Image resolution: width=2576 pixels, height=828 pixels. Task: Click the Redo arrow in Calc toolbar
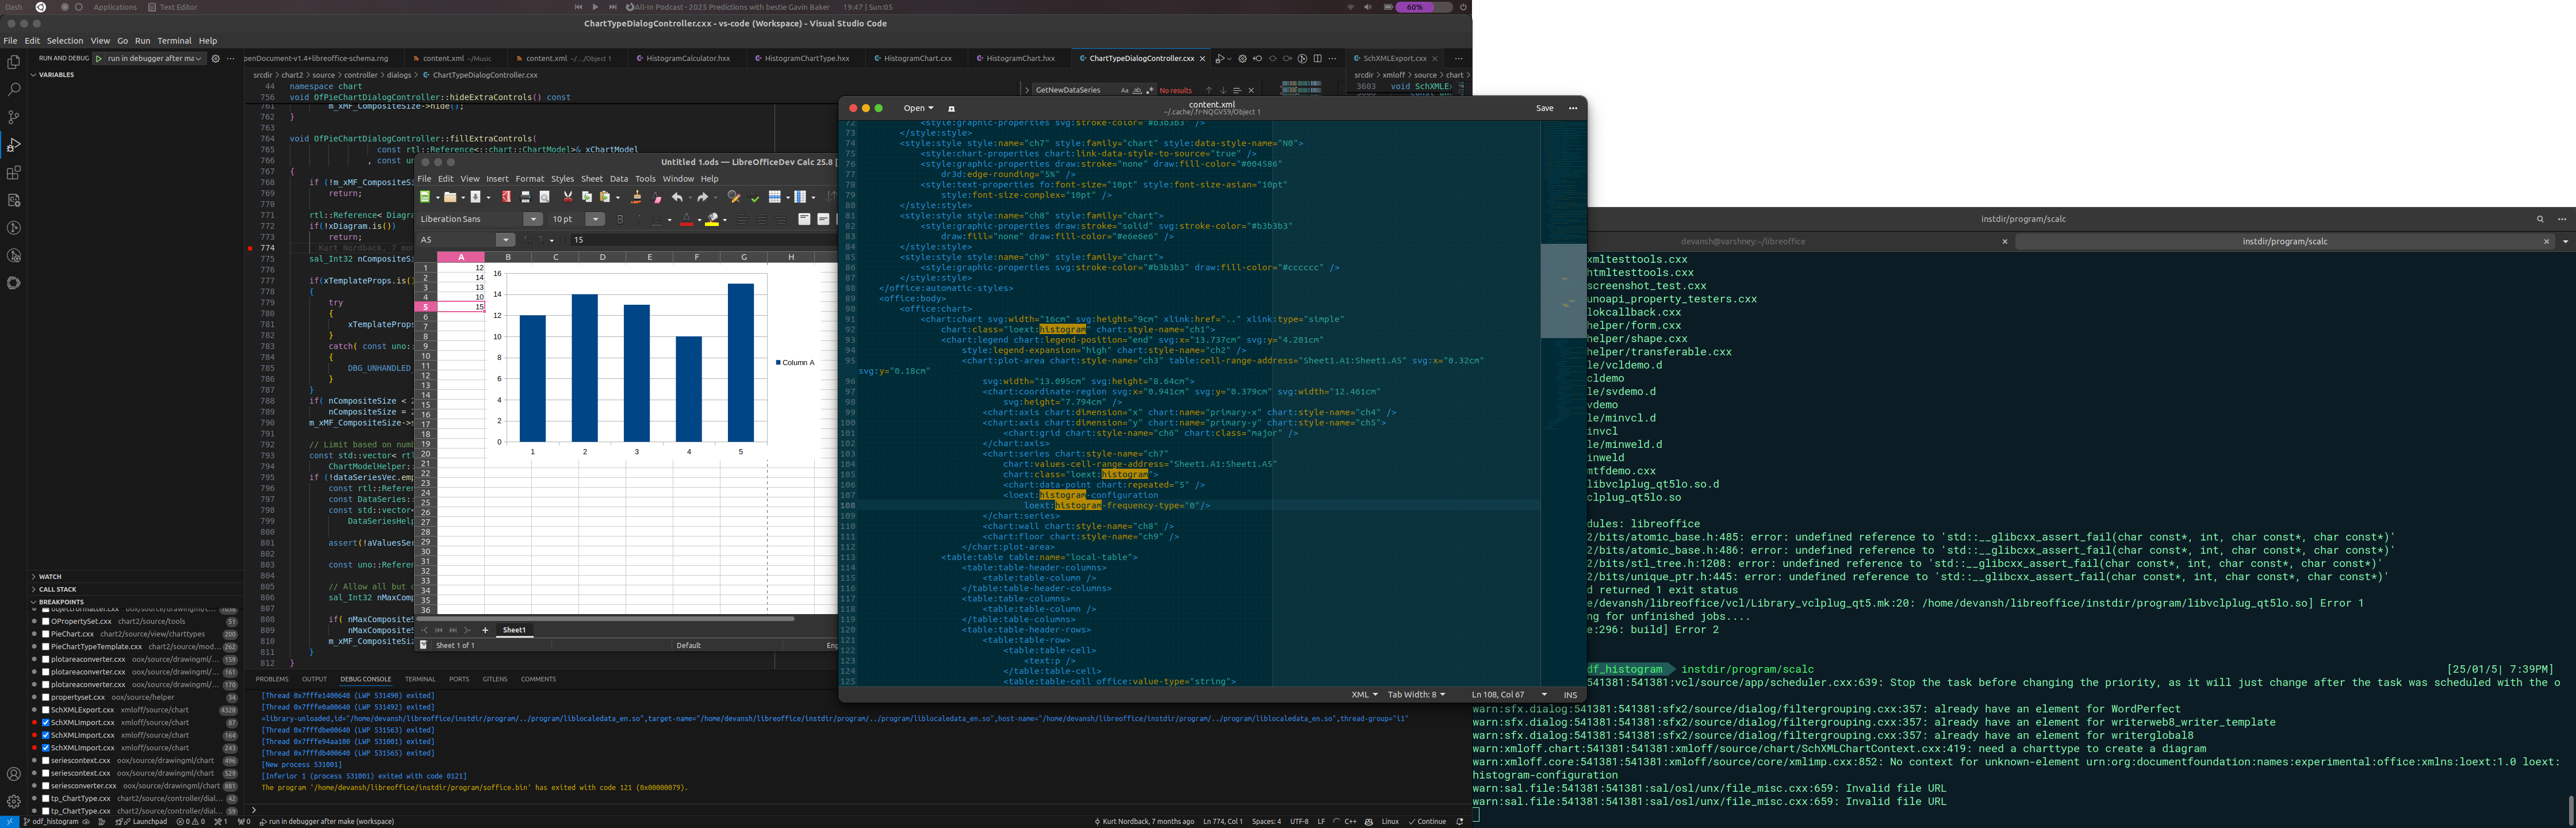click(x=703, y=197)
